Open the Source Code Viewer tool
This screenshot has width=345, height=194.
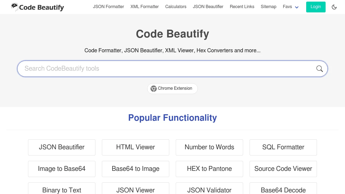(283, 169)
